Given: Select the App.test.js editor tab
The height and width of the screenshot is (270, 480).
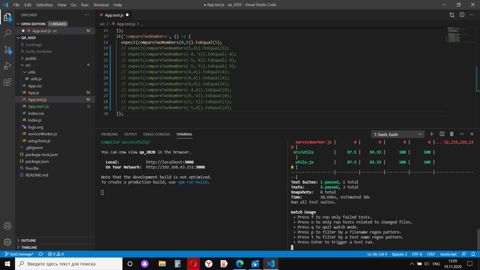Looking at the screenshot, I should (x=114, y=15).
